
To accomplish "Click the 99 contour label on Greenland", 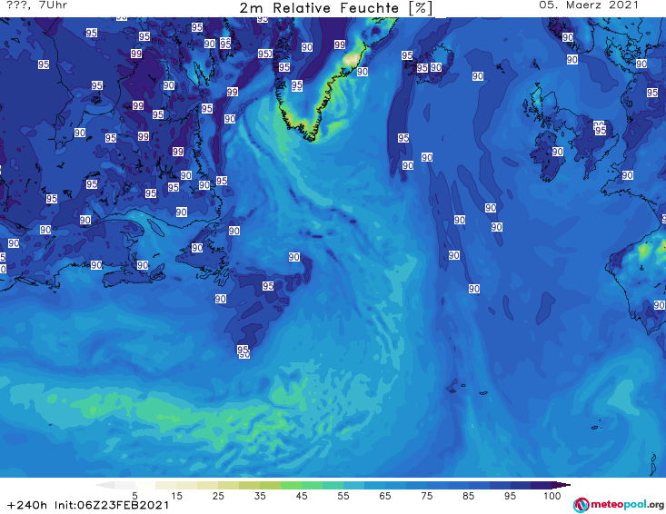I will (x=340, y=44).
